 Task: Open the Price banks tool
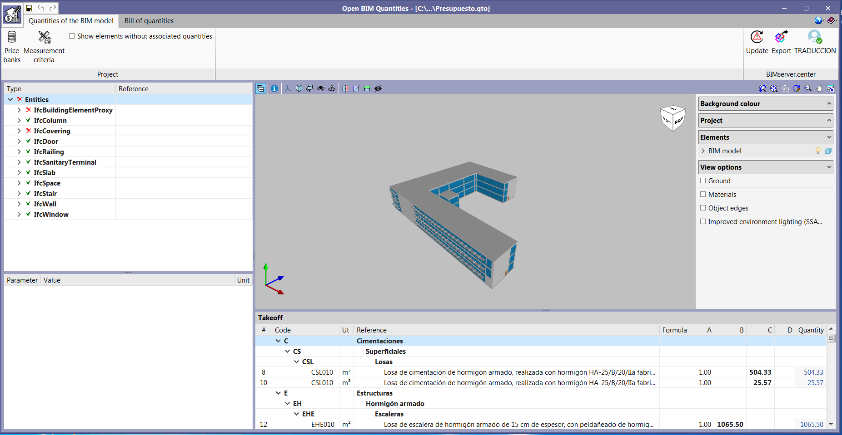[11, 45]
